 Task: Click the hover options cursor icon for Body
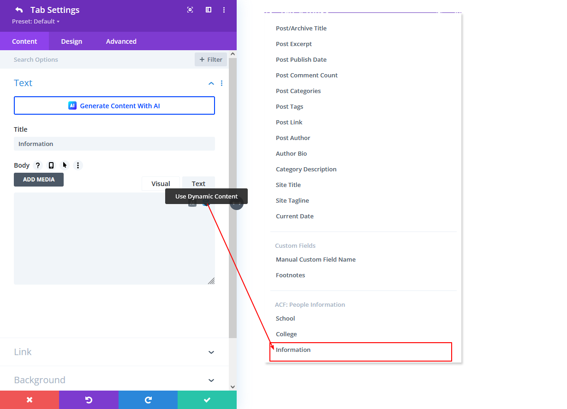[65, 165]
